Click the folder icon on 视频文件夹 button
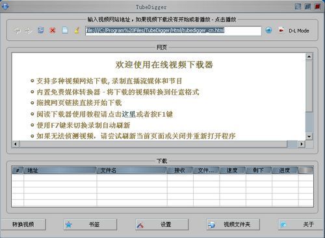This screenshot has width=325, height=238. tap(211, 225)
